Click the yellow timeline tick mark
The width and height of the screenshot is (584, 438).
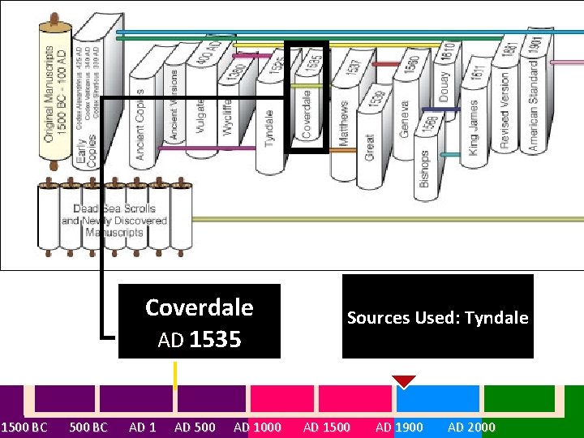(x=175, y=376)
